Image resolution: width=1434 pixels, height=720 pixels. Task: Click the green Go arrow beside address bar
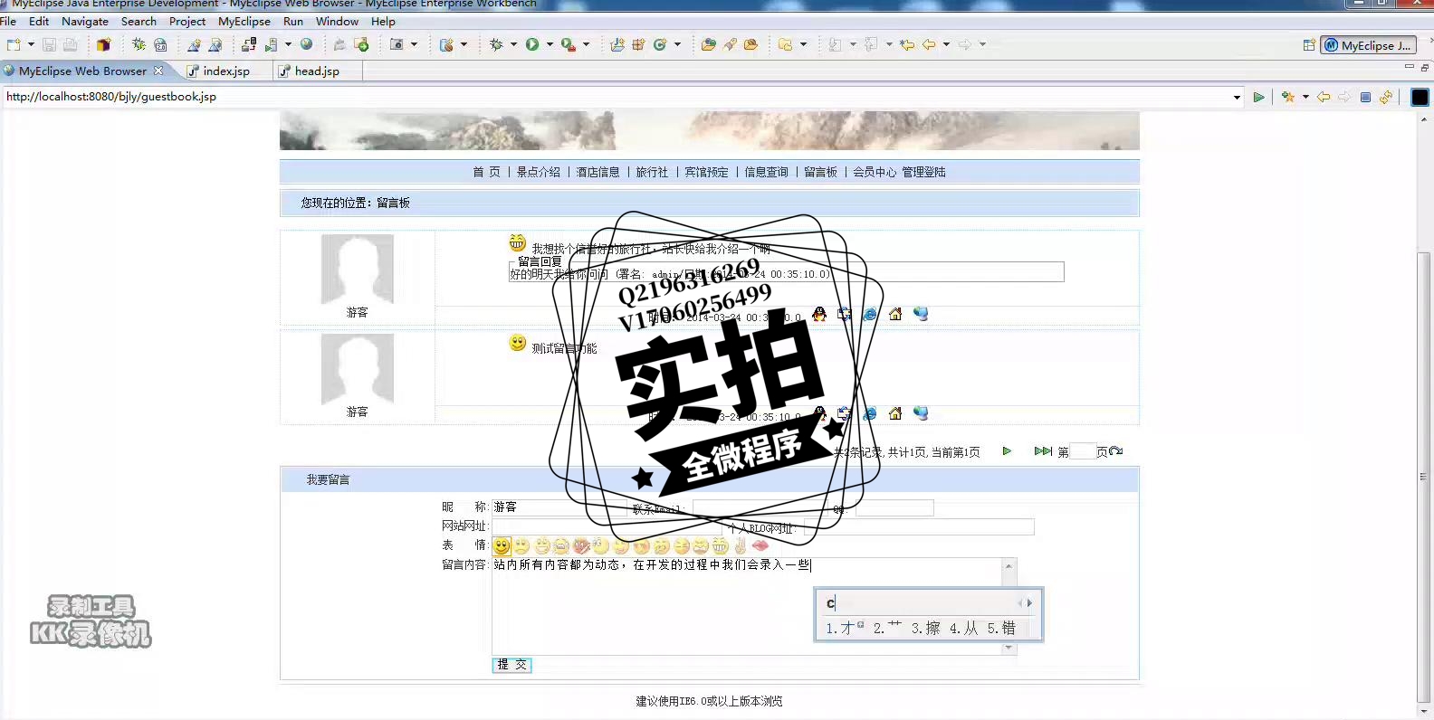1258,97
